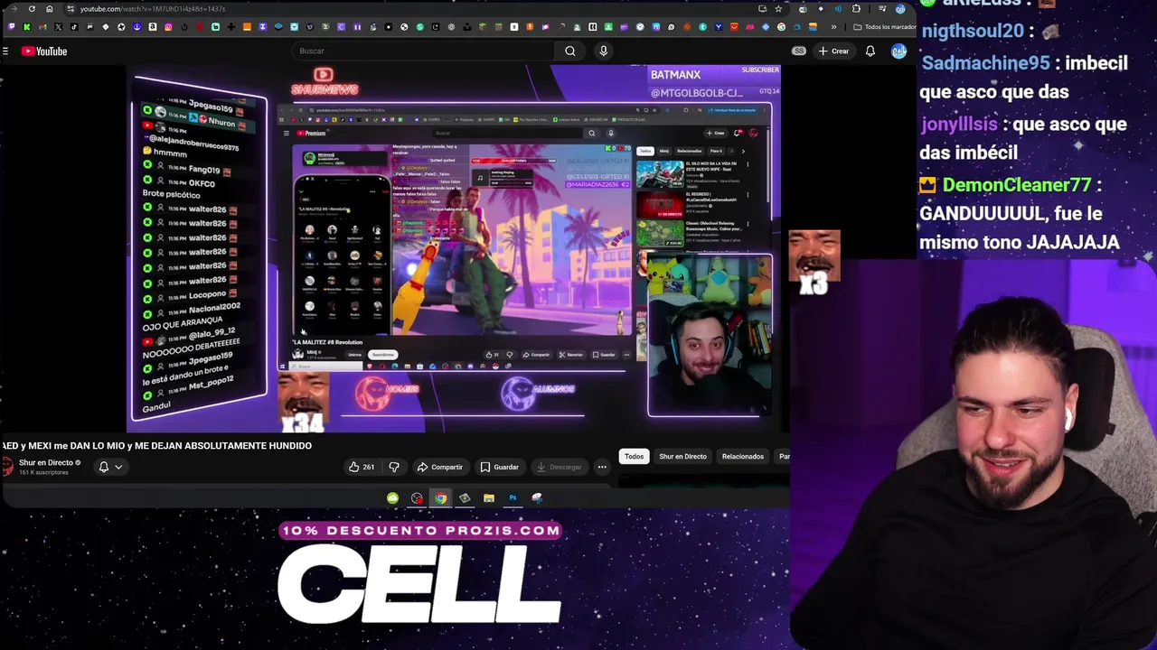Viewport: 1157px width, 650px height.
Task: Click the SS badge beside Crear
Action: pyautogui.click(x=799, y=51)
